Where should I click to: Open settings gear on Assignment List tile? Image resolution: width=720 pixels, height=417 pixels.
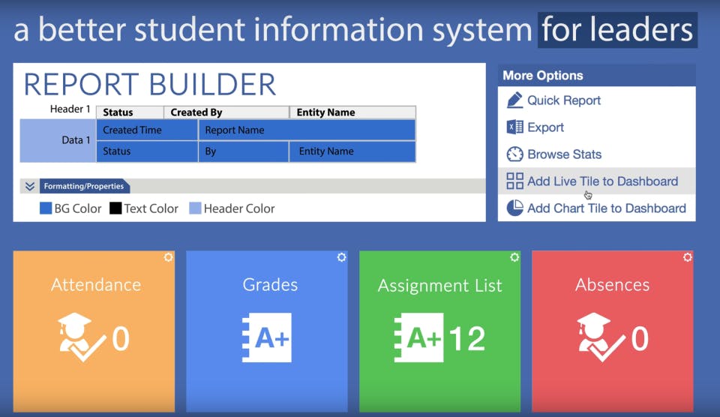pos(514,257)
